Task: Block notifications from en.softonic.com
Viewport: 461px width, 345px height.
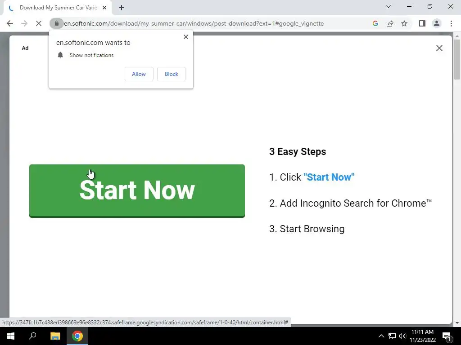Action: pos(172,74)
